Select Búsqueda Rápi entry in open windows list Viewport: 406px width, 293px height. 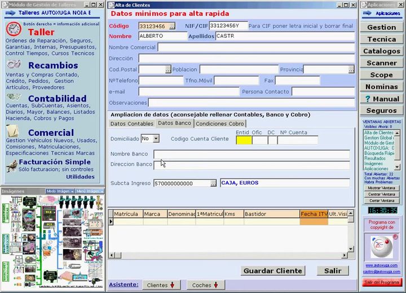coord(379,153)
